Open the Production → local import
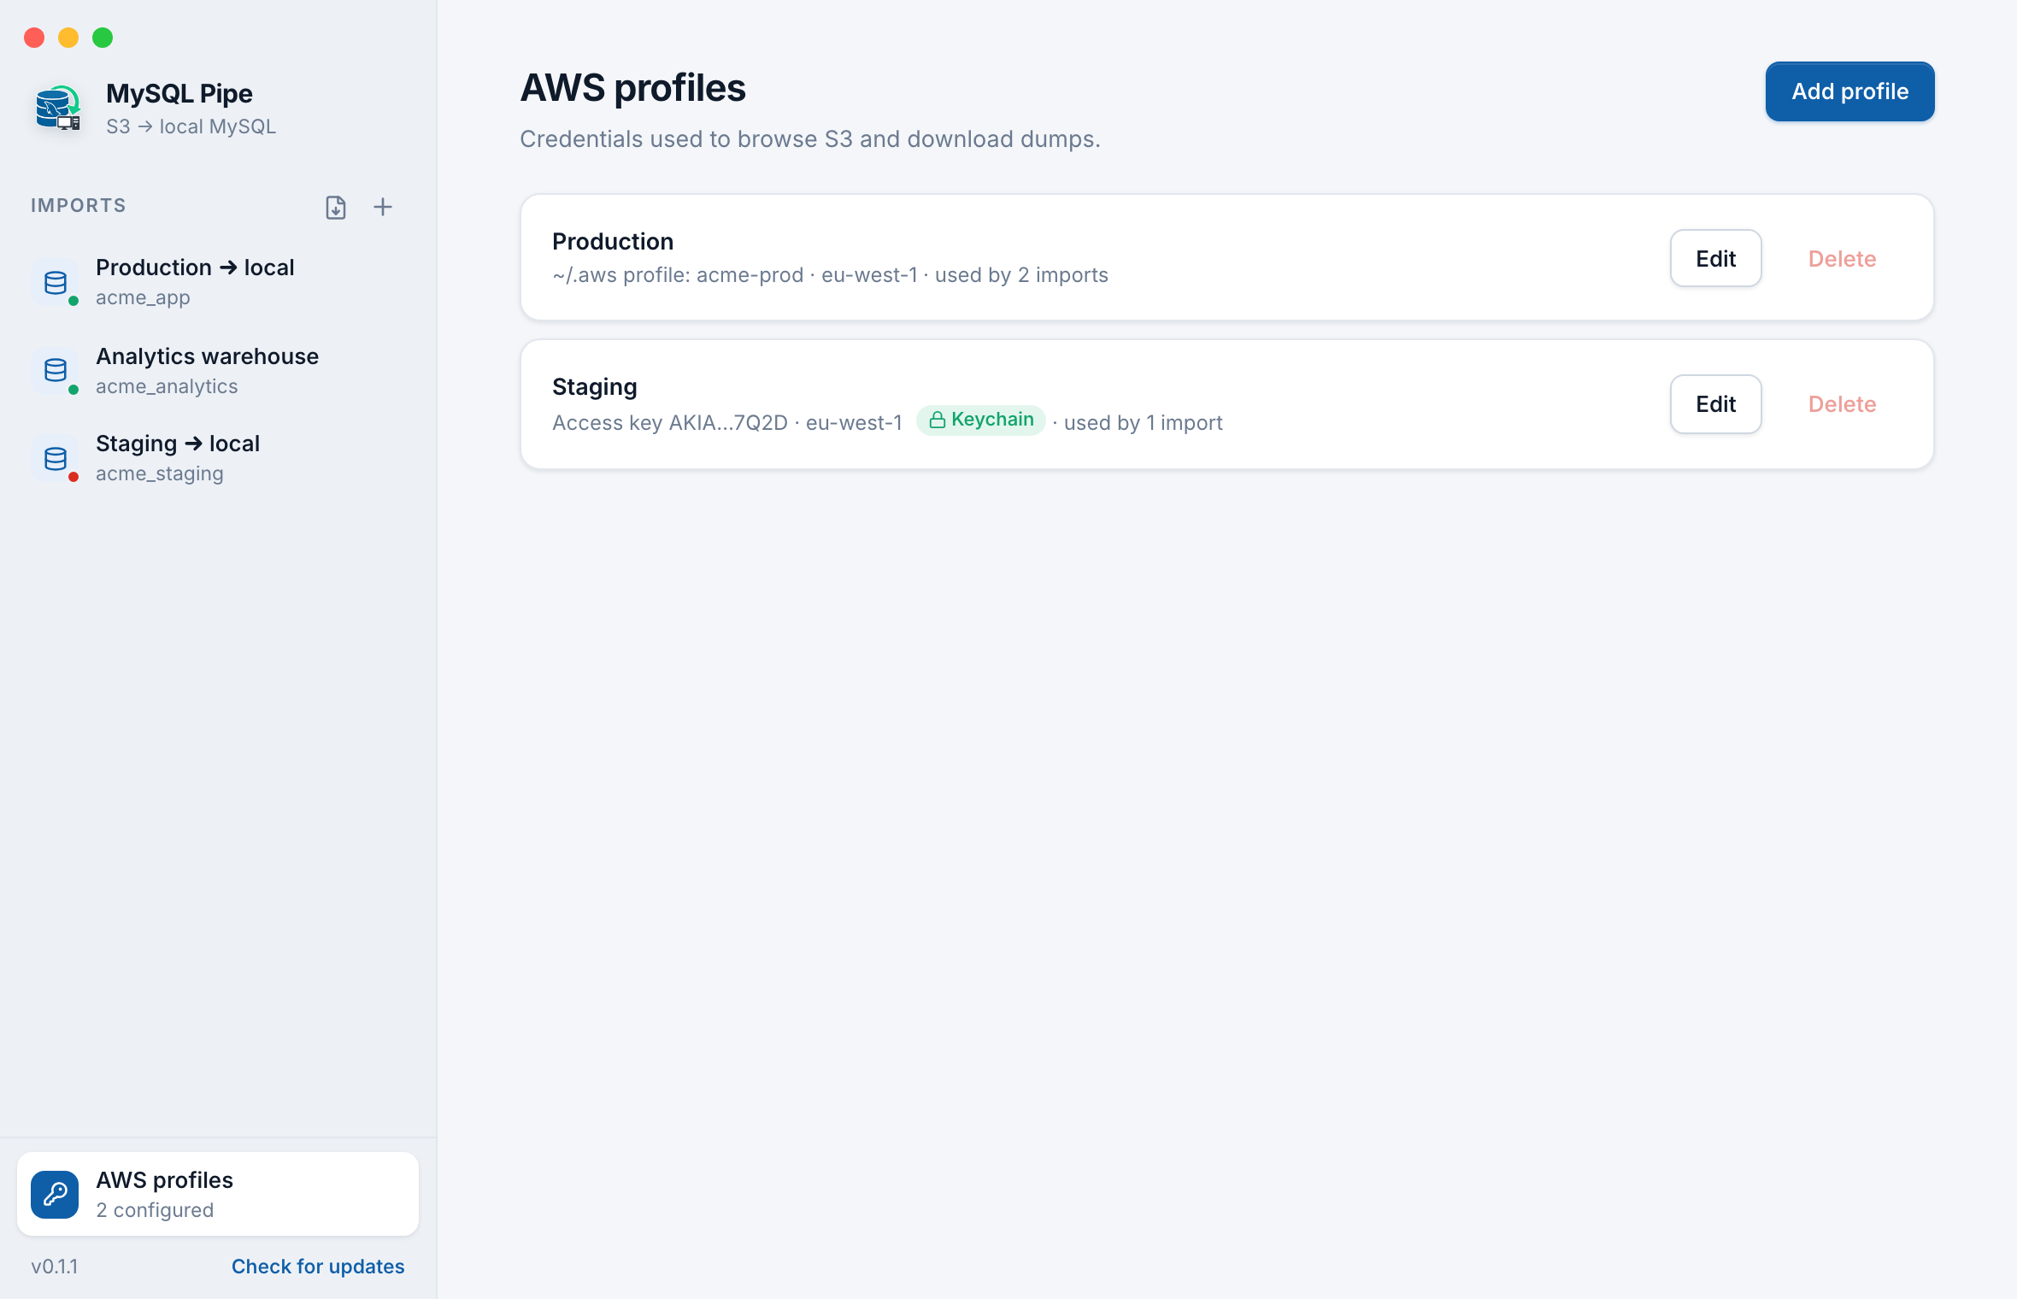 [218, 282]
